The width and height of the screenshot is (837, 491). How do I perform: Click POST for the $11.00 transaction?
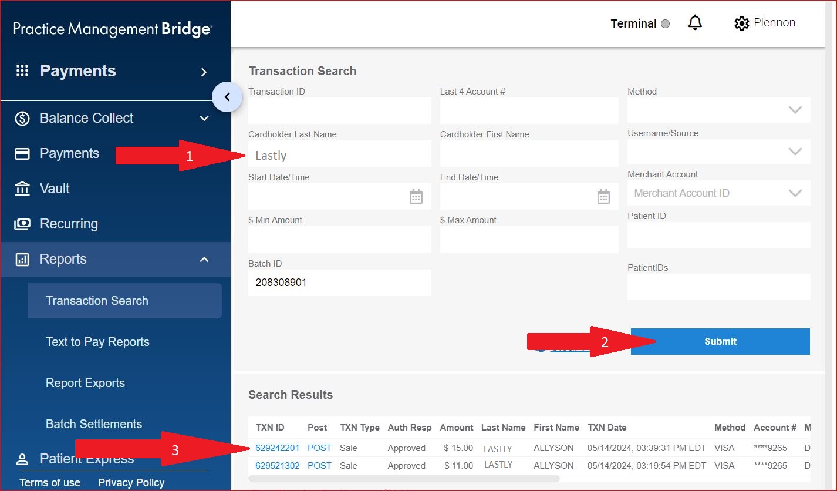(319, 466)
